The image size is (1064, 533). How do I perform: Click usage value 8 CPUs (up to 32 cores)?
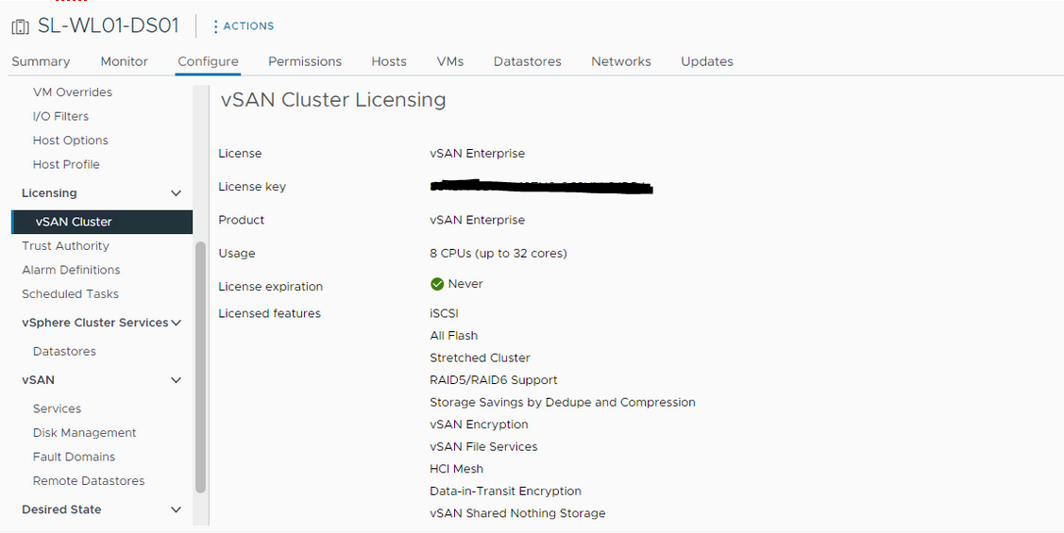498,254
